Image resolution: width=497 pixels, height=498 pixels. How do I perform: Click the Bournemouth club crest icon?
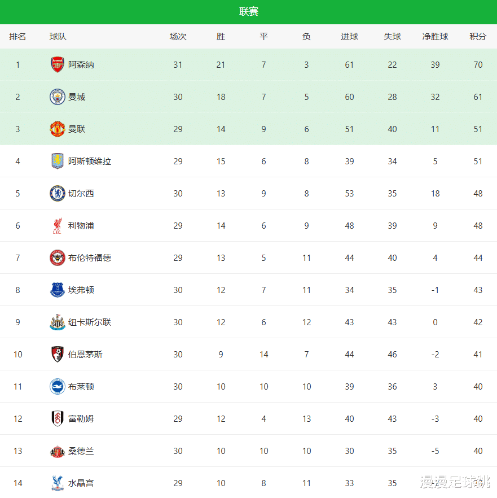point(58,354)
